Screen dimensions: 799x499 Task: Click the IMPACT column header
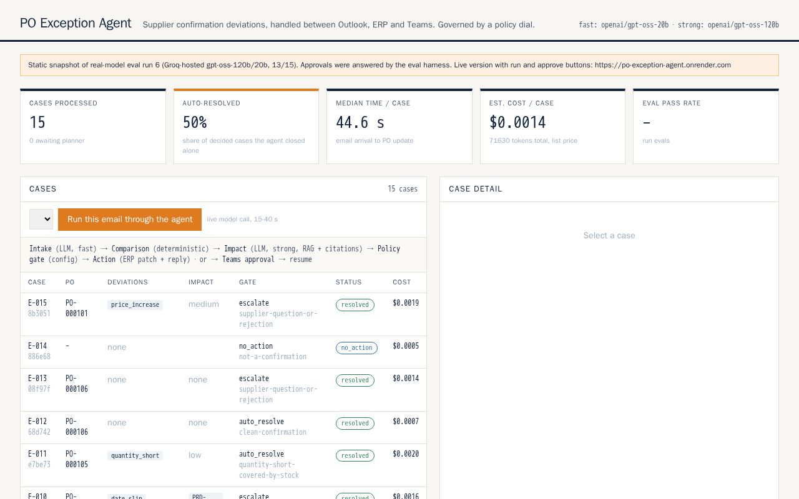[x=201, y=283]
